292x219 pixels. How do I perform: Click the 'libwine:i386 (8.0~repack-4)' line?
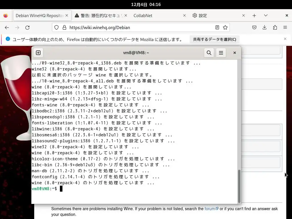[x=93, y=129]
